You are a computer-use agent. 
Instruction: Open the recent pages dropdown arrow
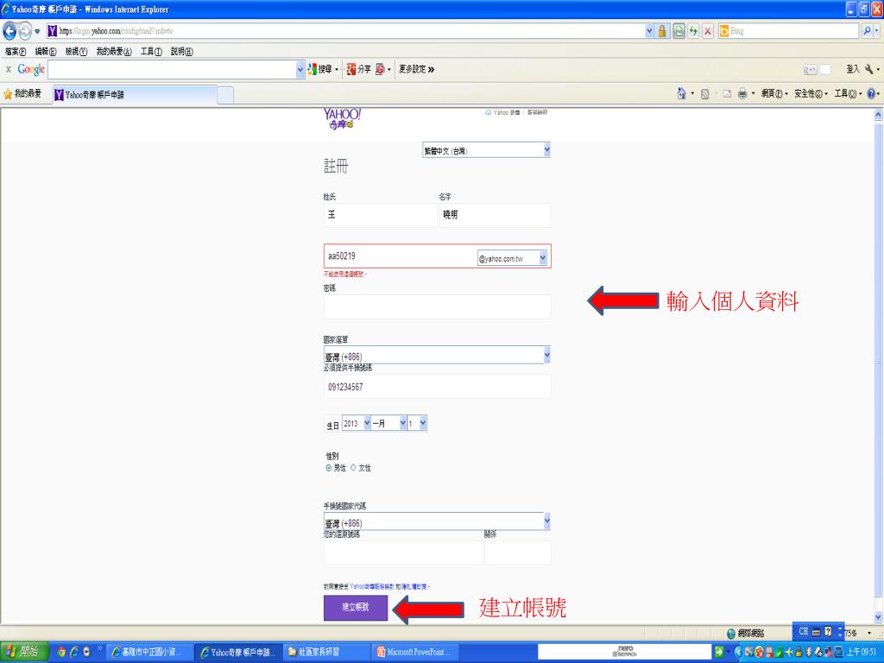pos(37,31)
